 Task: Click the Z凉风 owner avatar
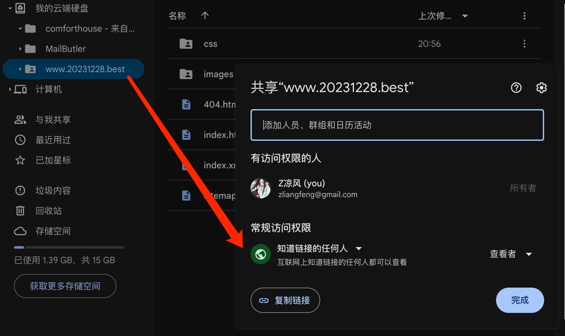(x=260, y=189)
